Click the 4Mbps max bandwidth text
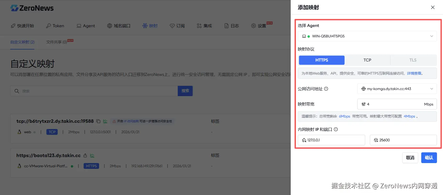 point(409,116)
